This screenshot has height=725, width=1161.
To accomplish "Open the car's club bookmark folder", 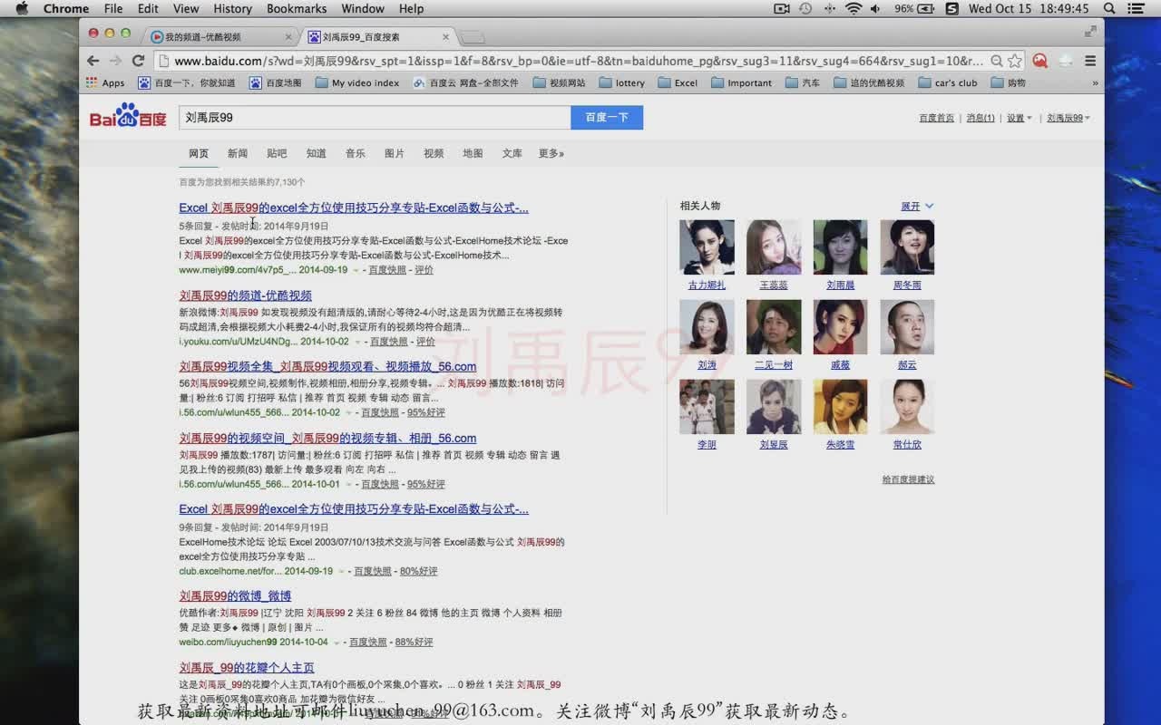I will pyautogui.click(x=948, y=82).
